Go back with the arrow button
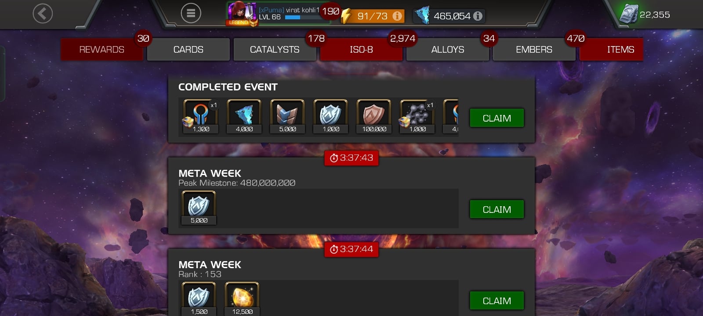This screenshot has width=703, height=316. click(43, 14)
